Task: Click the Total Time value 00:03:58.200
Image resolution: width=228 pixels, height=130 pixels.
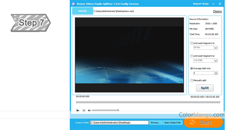Action: coord(212,35)
